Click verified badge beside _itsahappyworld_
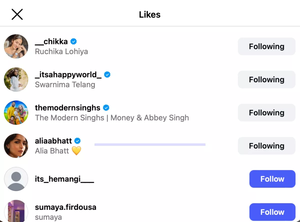300x222 pixels. tap(107, 75)
